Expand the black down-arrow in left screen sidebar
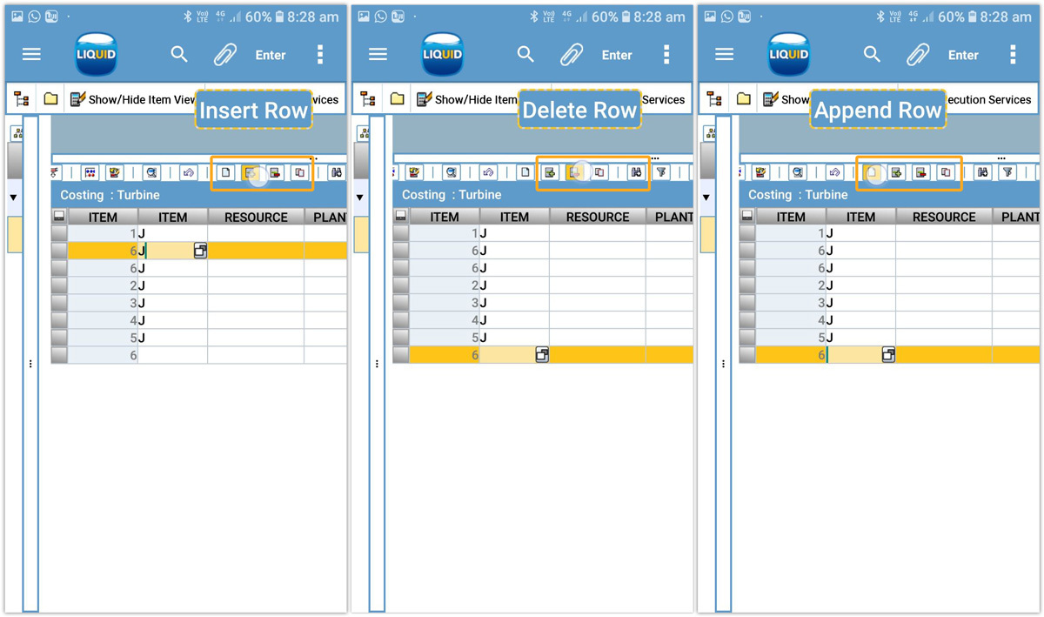 13,198
